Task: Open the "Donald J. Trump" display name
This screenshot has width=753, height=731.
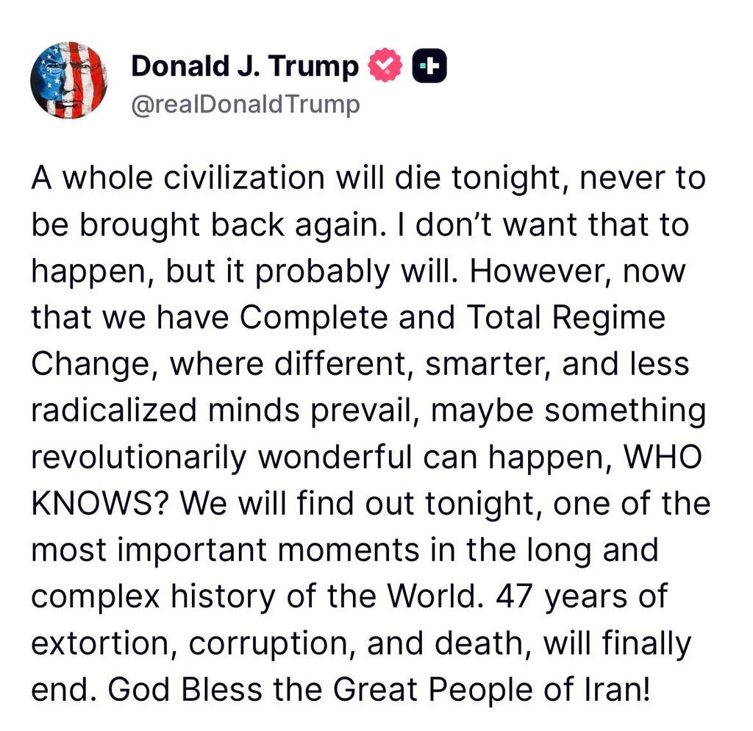Action: (245, 67)
